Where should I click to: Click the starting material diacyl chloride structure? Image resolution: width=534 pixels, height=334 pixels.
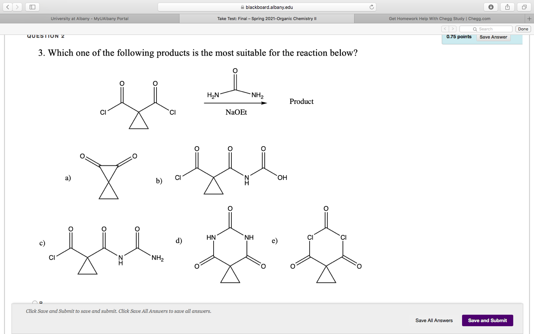coord(138,105)
